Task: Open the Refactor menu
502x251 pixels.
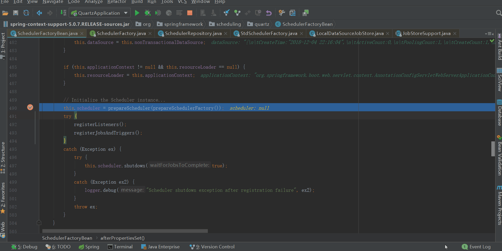Action: coord(117,2)
